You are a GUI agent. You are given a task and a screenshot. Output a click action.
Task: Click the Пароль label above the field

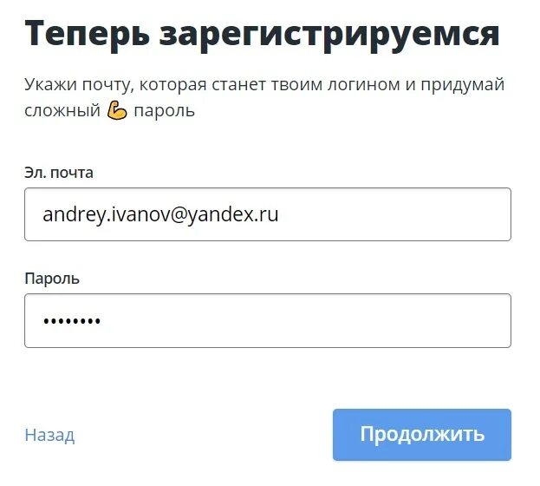point(52,279)
